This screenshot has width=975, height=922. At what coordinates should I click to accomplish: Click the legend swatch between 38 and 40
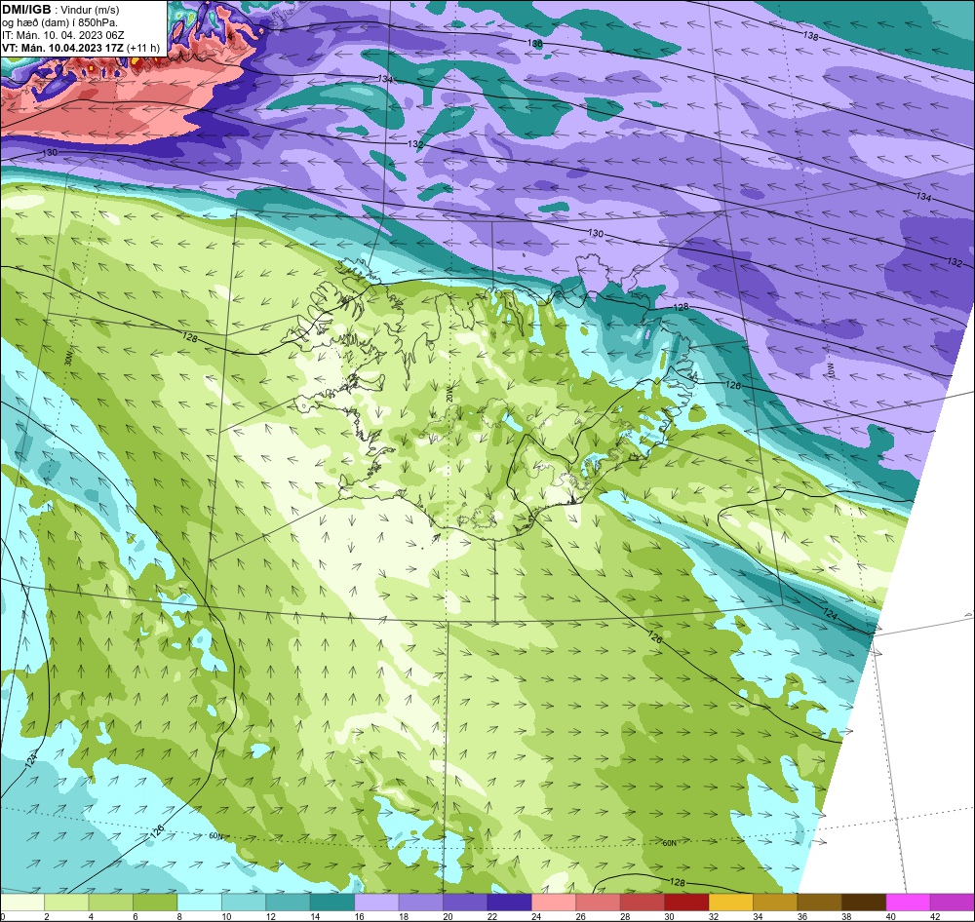point(863,902)
